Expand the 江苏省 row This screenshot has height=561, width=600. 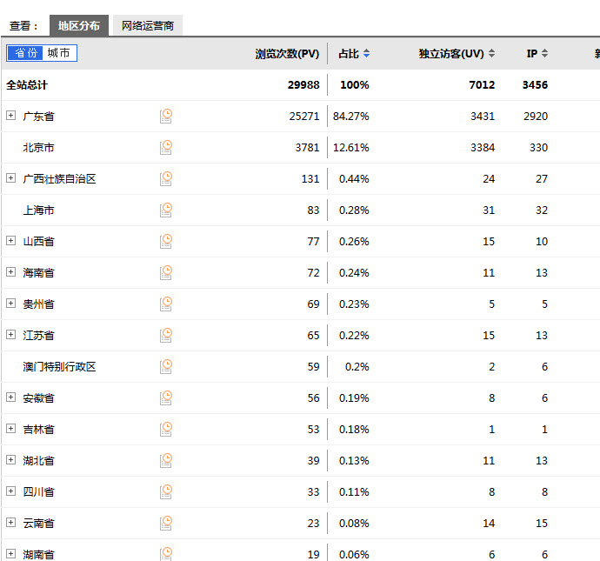[x=11, y=335]
